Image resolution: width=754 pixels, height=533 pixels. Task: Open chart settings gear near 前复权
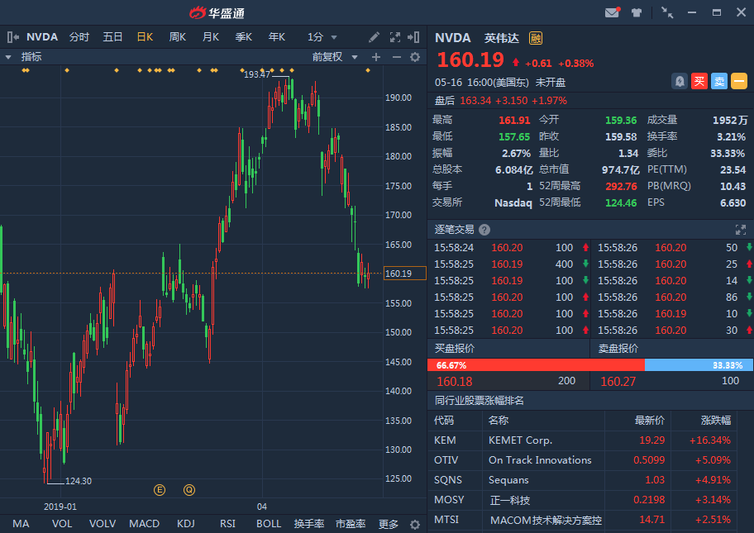[415, 57]
